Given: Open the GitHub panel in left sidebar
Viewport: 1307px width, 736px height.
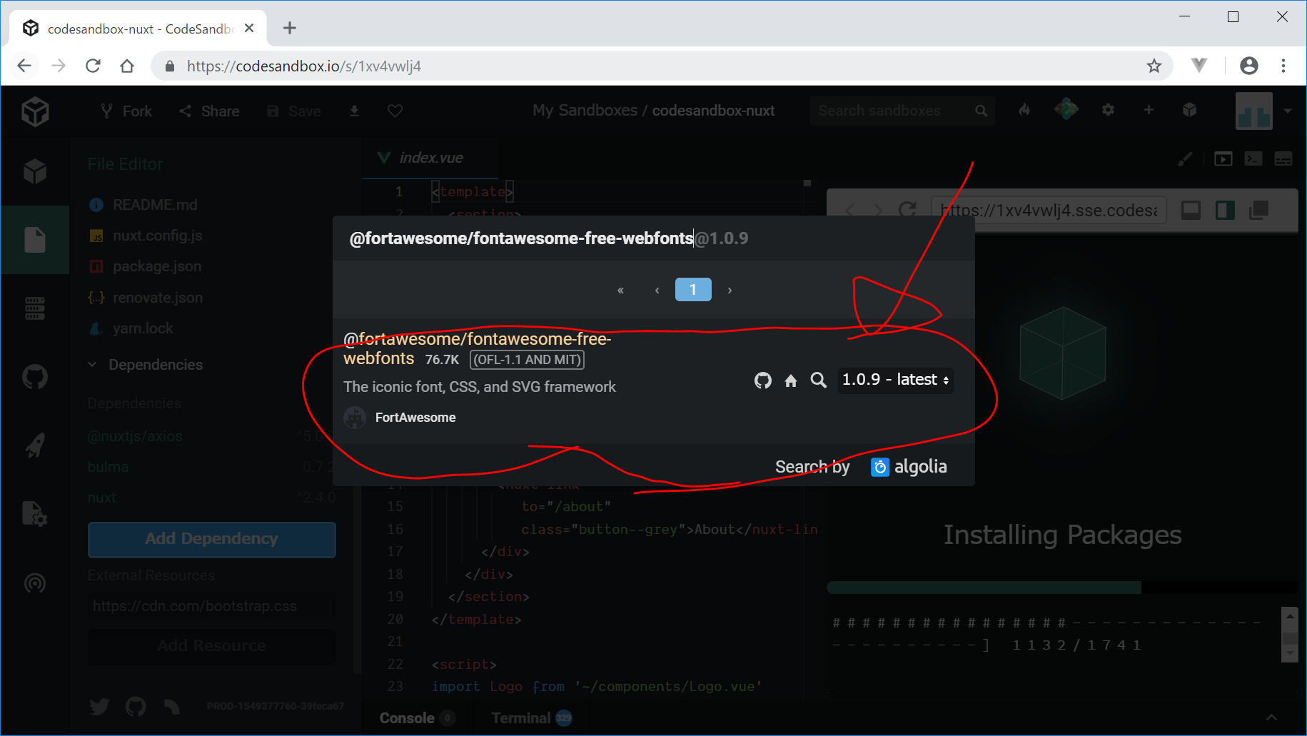Looking at the screenshot, I should tap(34, 376).
